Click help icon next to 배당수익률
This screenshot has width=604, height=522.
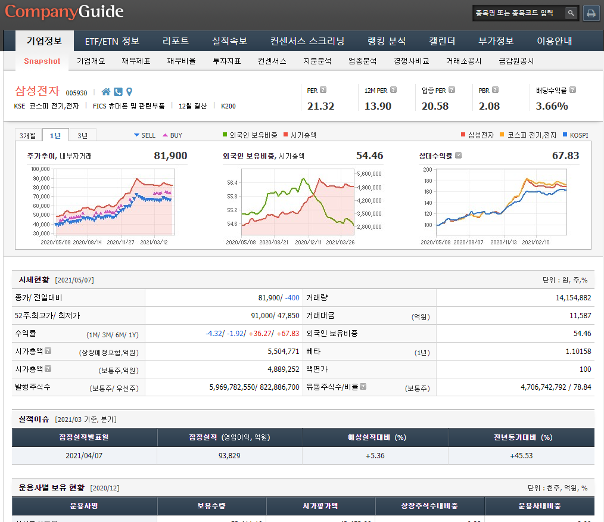pyautogui.click(x=573, y=90)
